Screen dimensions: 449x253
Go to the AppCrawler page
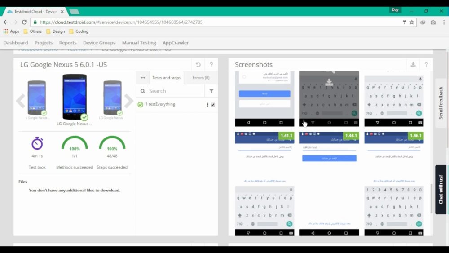tap(175, 43)
